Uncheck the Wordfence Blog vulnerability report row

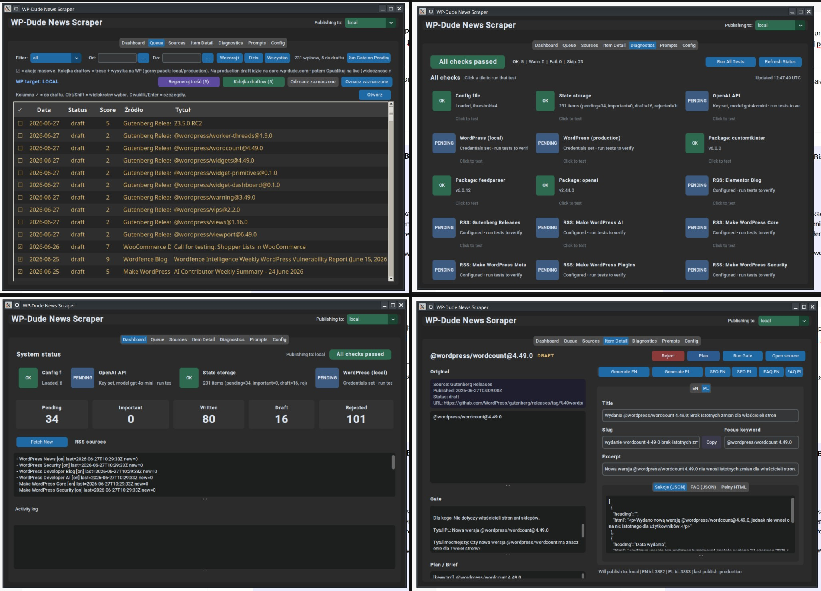20,259
